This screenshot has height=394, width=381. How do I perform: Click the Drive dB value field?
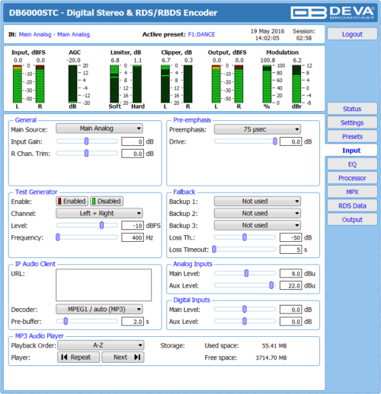tap(291, 141)
